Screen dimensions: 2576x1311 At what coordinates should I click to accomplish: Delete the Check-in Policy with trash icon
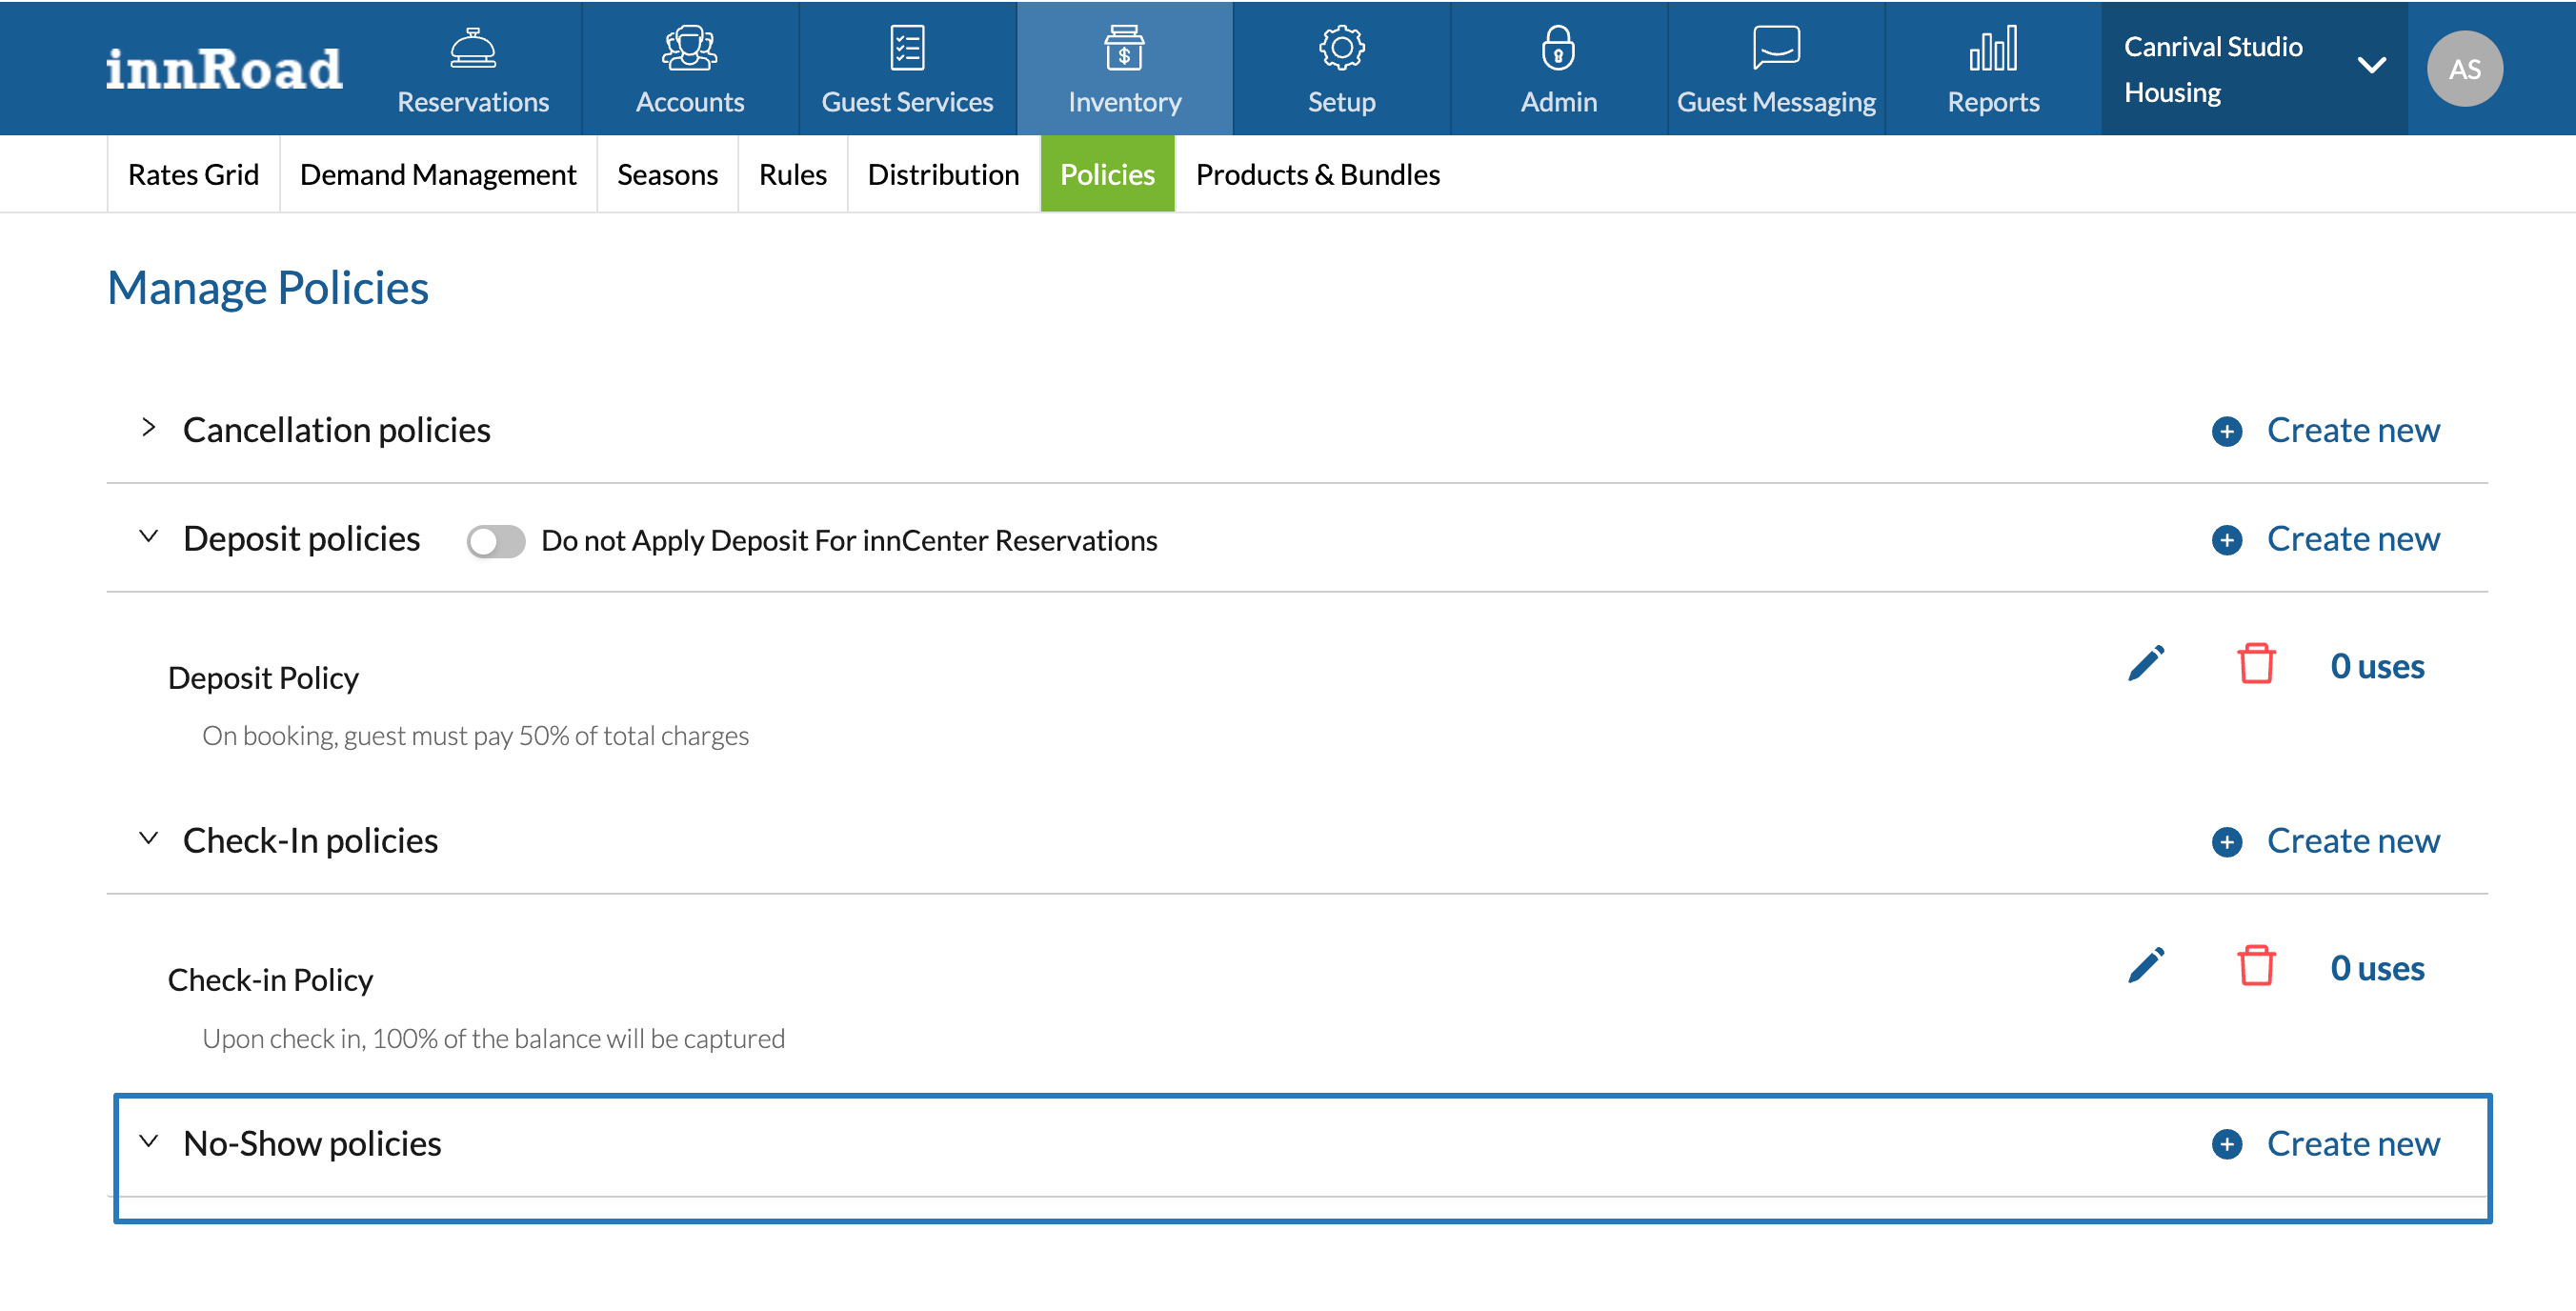click(2256, 966)
